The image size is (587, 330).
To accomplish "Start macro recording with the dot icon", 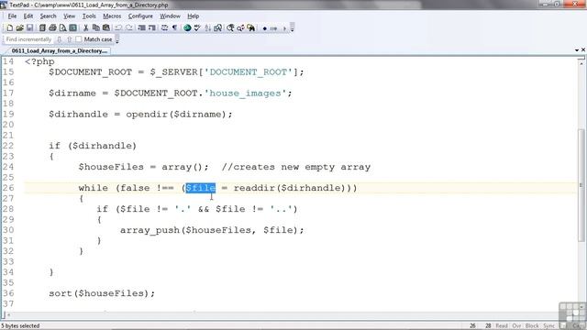I will click(265, 28).
